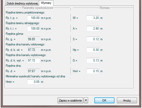This screenshot has height=108, width=142.
Task: Cancel with the Anuluj button
Action: click(x=127, y=100)
